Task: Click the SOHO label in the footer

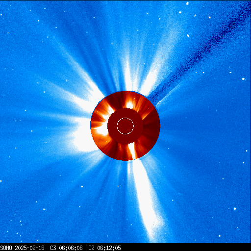Action: tap(6, 248)
